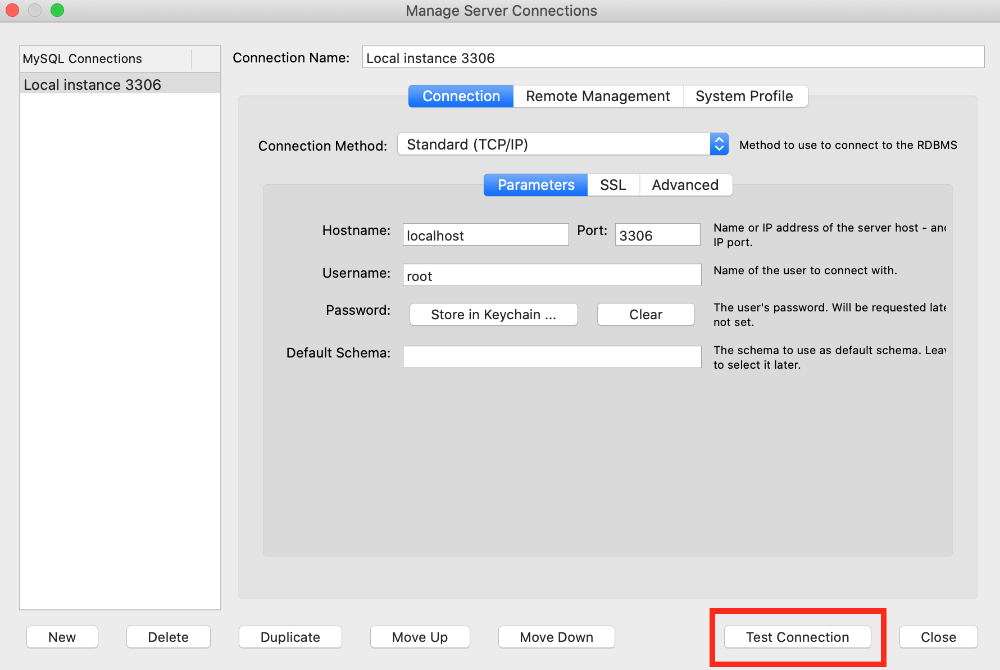
Task: Click the Password label
Action: point(358,310)
